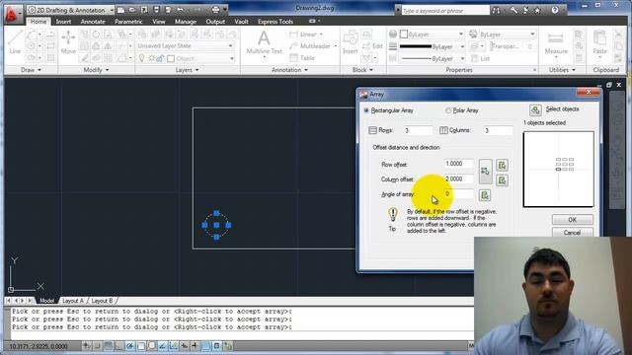This screenshot has width=632, height=355.
Task: Click the Open file icon in quick access toolbar
Action: point(132,10)
